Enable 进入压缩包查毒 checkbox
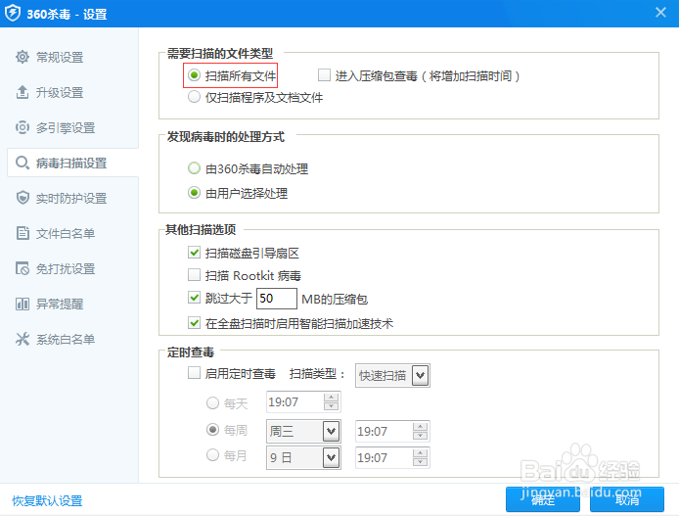The width and height of the screenshot is (679, 516). pos(325,75)
